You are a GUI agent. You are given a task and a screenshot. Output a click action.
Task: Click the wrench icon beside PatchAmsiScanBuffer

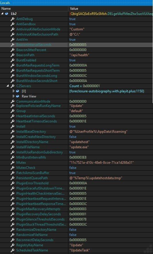pyautogui.click(x=13, y=173)
